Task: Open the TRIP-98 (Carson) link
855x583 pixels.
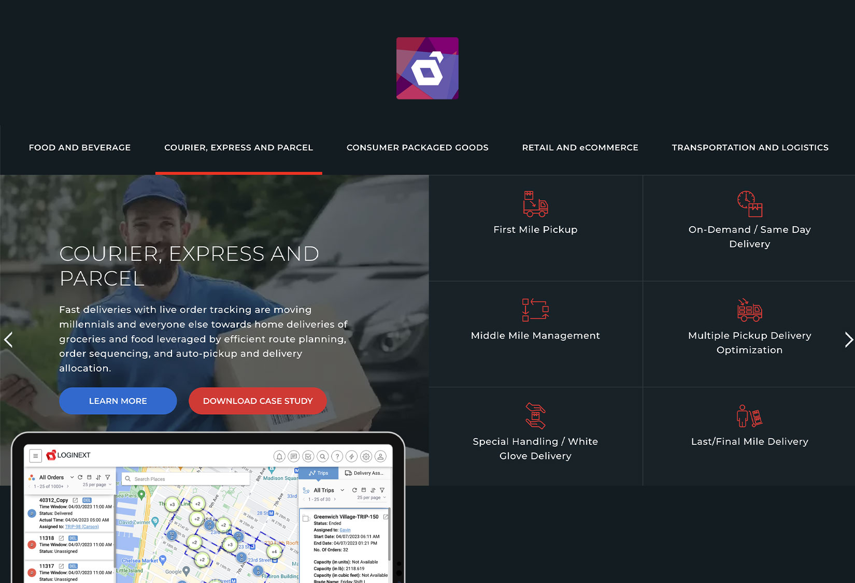Action: coord(82,527)
